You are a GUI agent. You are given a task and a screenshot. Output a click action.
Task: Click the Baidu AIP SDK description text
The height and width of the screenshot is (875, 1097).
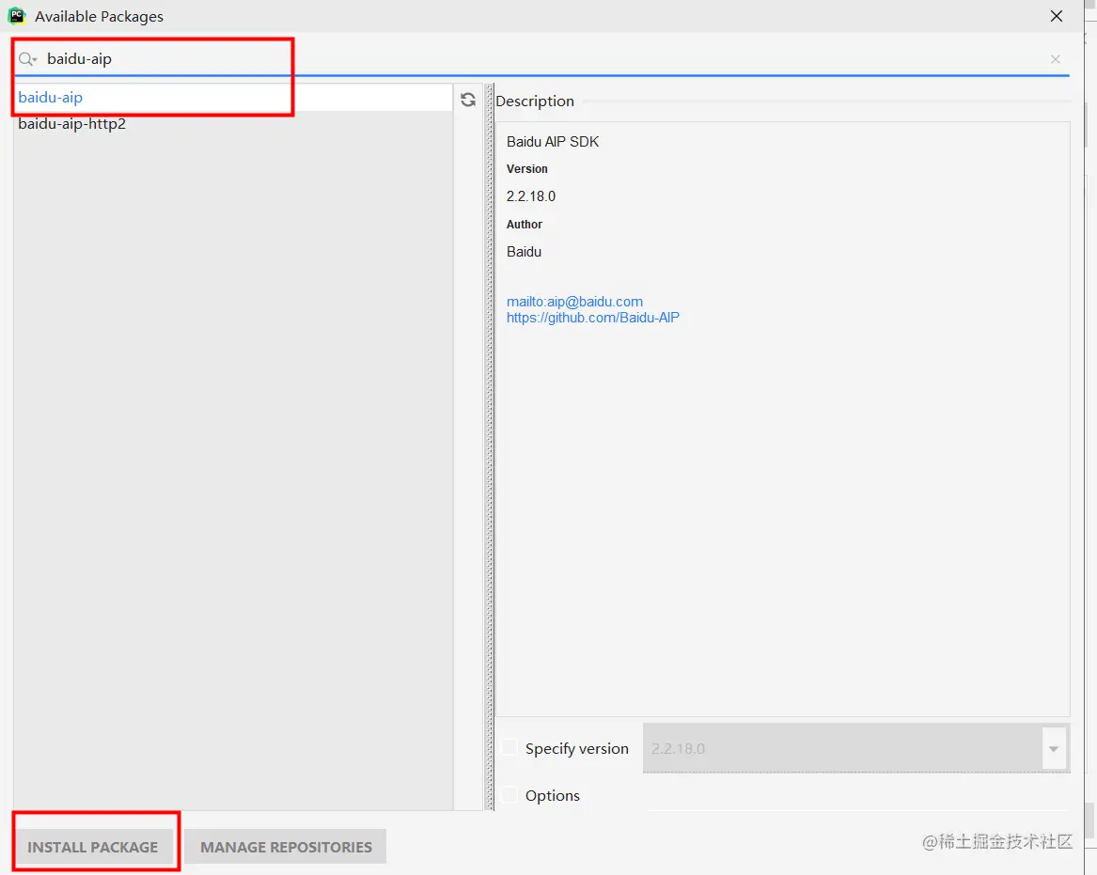[553, 141]
